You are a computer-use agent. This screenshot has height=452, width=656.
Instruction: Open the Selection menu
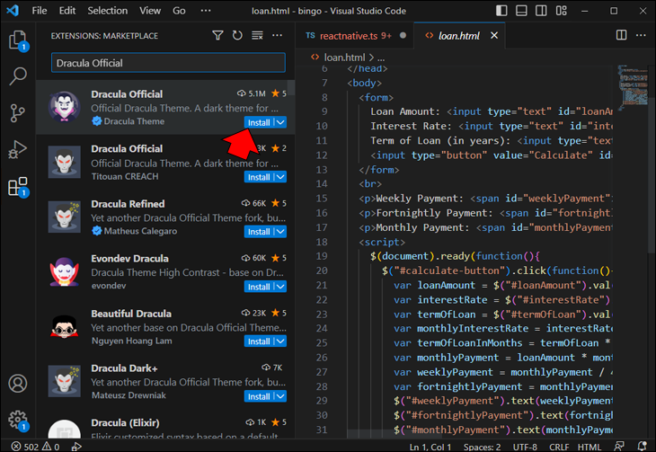(108, 11)
